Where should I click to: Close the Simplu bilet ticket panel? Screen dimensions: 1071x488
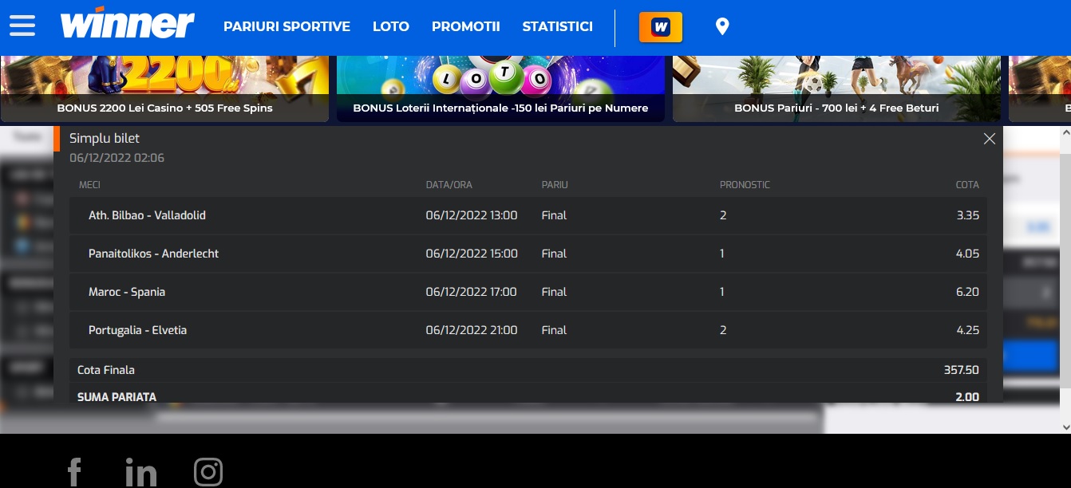coord(990,139)
